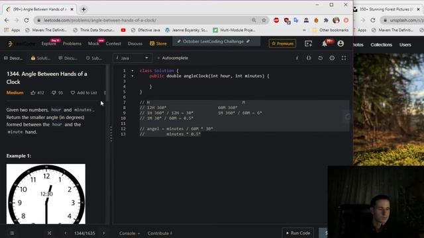Open the Explore menu item
The height and width of the screenshot is (238, 424).
coord(48,44)
